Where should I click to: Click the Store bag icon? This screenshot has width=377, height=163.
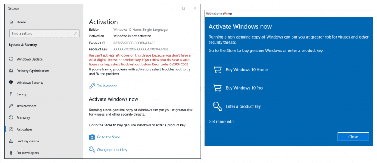click(x=92, y=137)
